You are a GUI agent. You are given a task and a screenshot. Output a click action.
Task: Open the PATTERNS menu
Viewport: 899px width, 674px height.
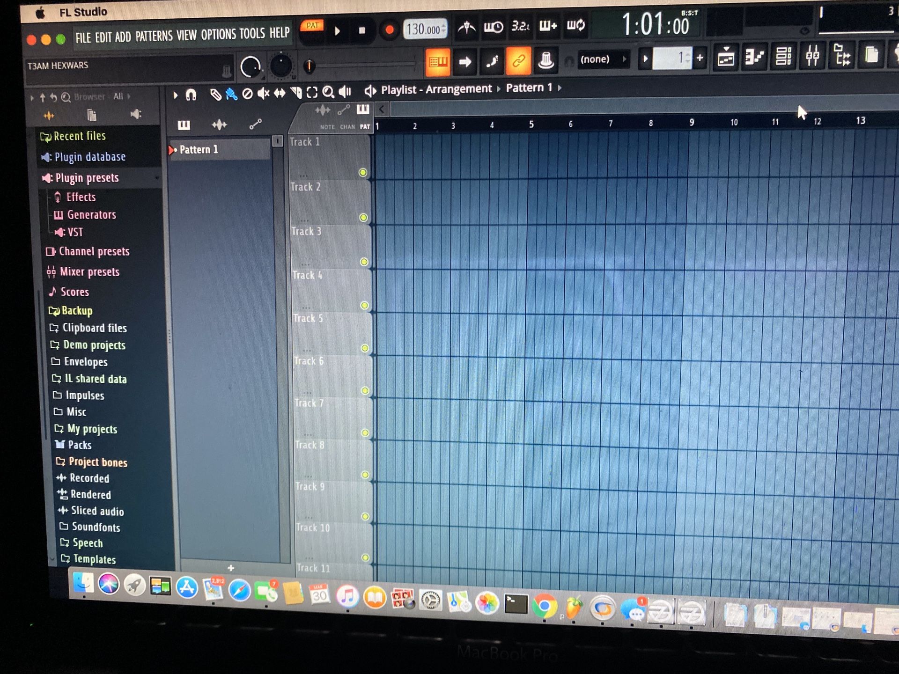pos(154,36)
